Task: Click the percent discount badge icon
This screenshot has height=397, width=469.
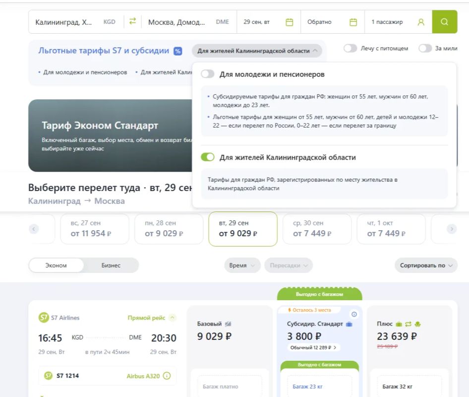Action: click(177, 51)
